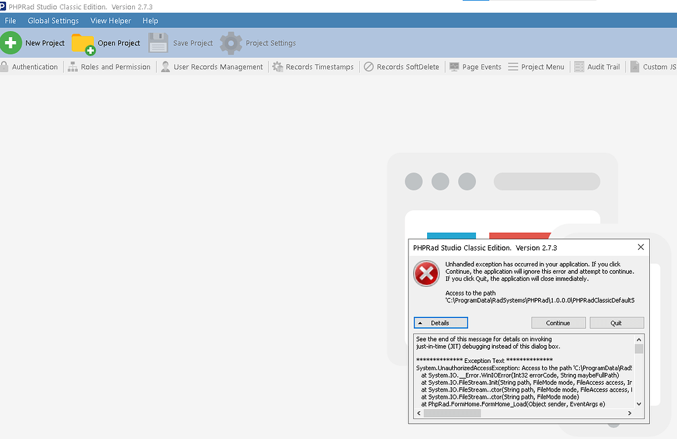Open the Audit Trail label
The width and height of the screenshot is (677, 439).
(x=604, y=67)
